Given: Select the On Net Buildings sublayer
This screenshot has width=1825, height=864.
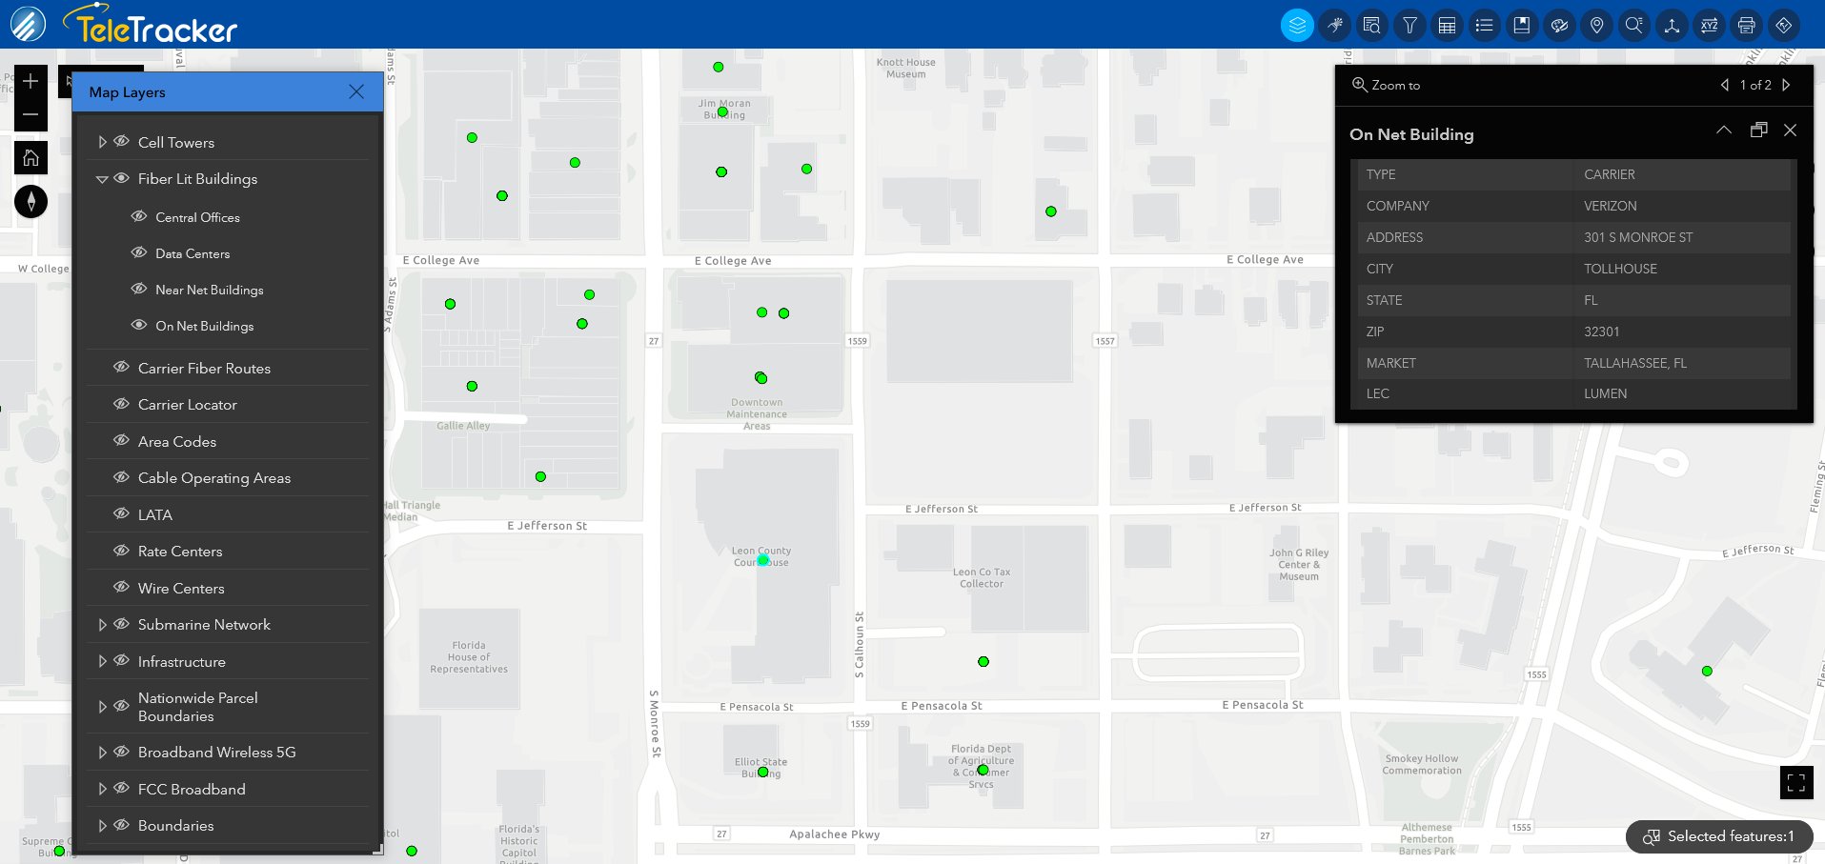Looking at the screenshot, I should (x=203, y=326).
